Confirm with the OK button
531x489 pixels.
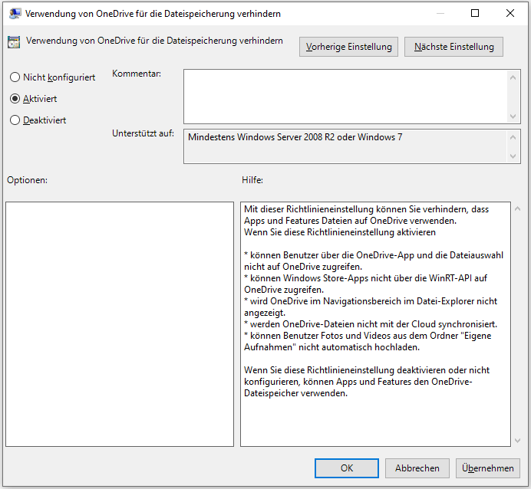(346, 468)
